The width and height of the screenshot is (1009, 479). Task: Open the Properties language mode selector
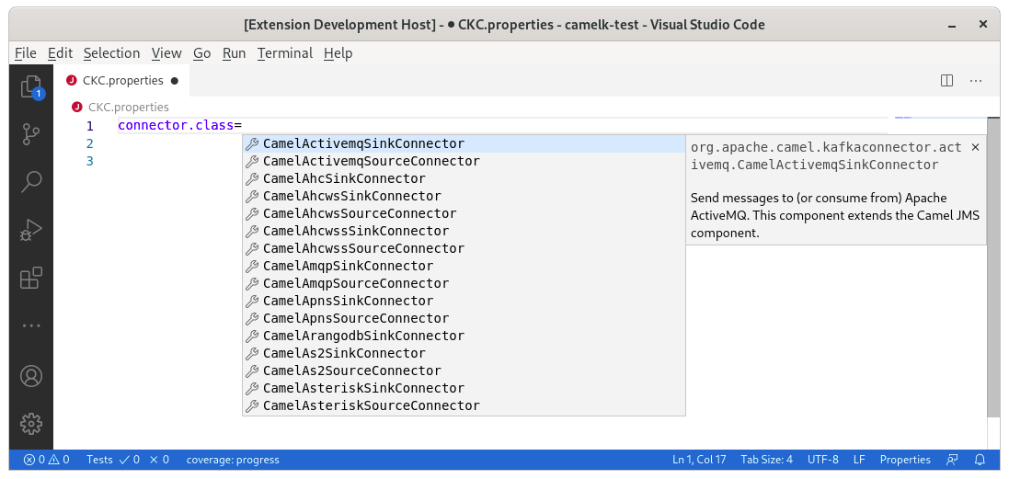(904, 460)
